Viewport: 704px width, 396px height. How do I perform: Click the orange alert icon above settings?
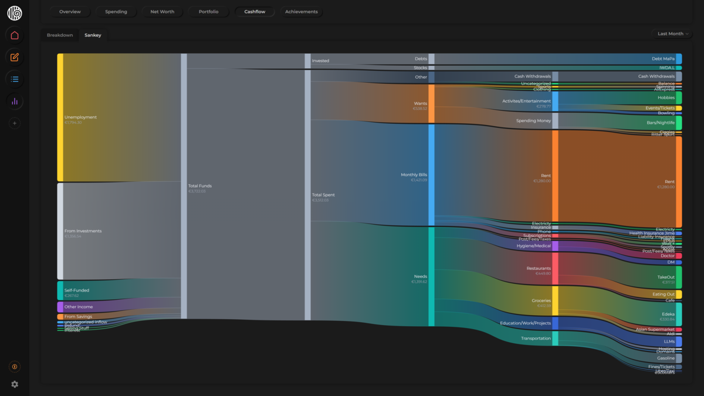[15, 367]
